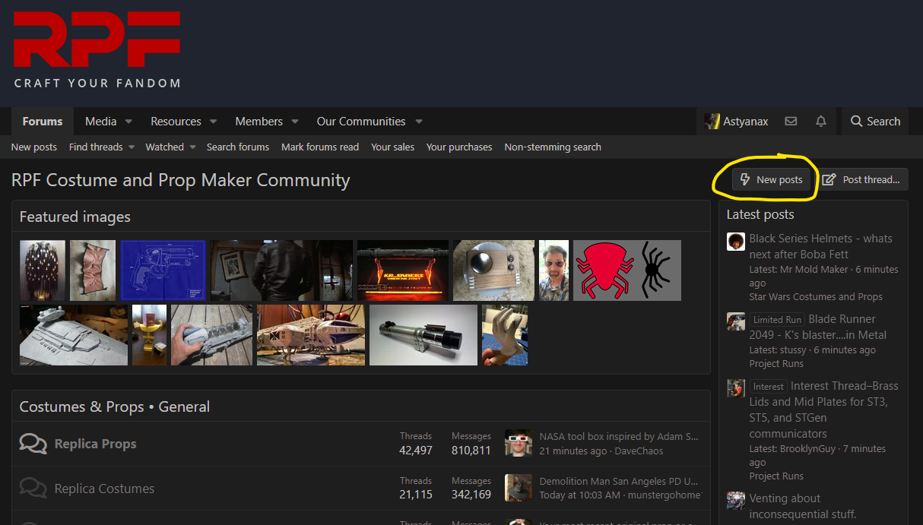Open the inbox envelope icon
The height and width of the screenshot is (525, 923).
point(791,122)
